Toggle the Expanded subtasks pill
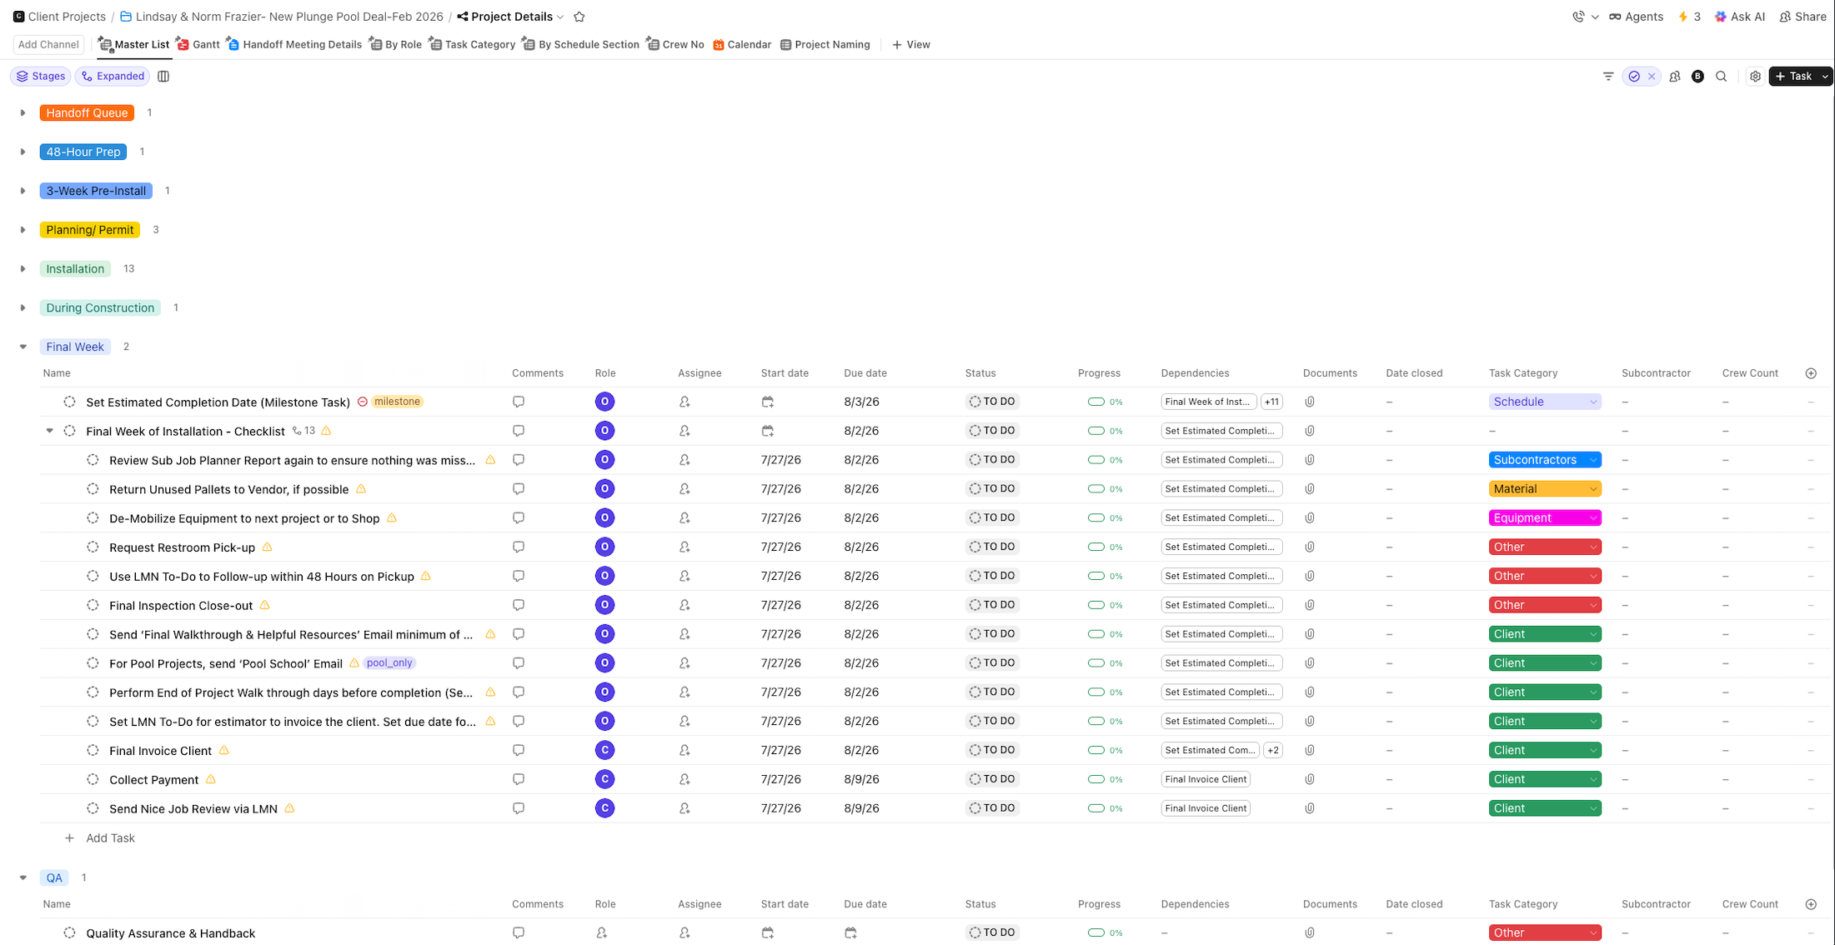This screenshot has width=1835, height=945. (113, 77)
